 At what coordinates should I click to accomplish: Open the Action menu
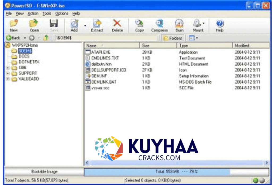click(x=33, y=14)
